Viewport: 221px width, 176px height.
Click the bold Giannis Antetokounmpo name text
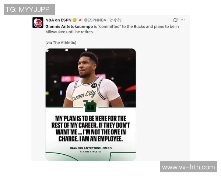[69, 26]
